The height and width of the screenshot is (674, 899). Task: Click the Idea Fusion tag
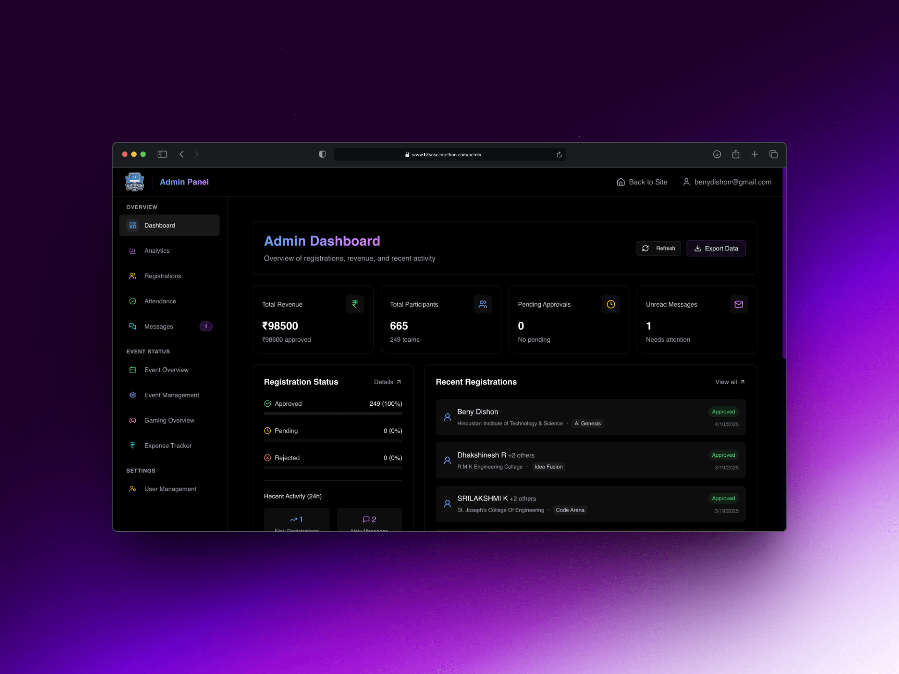548,467
